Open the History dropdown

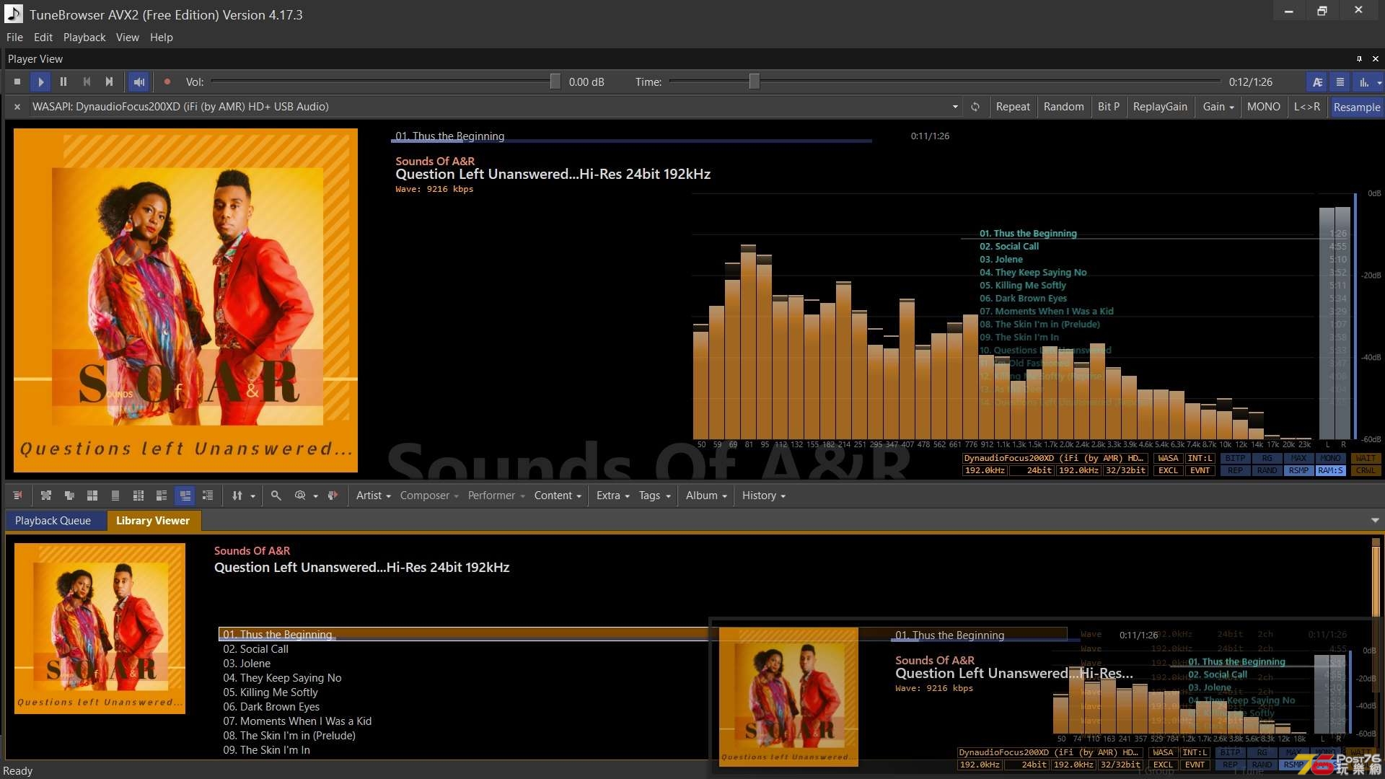[763, 496]
